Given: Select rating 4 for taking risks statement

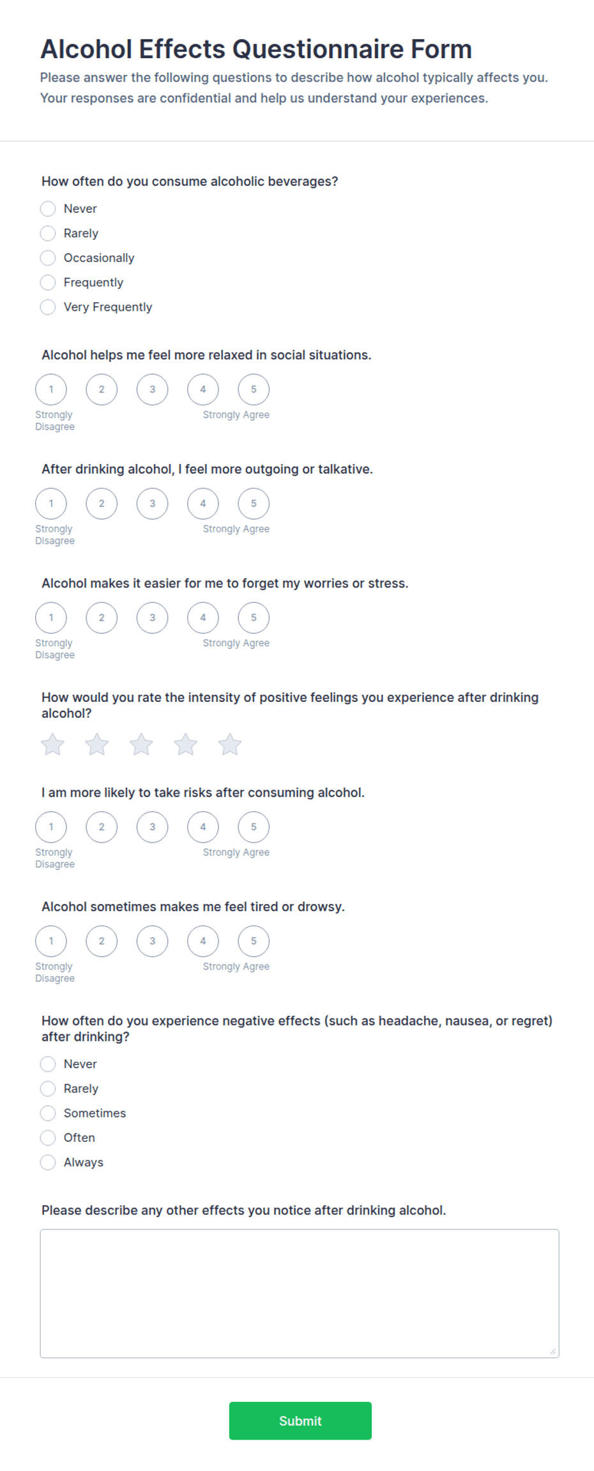Looking at the screenshot, I should coord(203,827).
